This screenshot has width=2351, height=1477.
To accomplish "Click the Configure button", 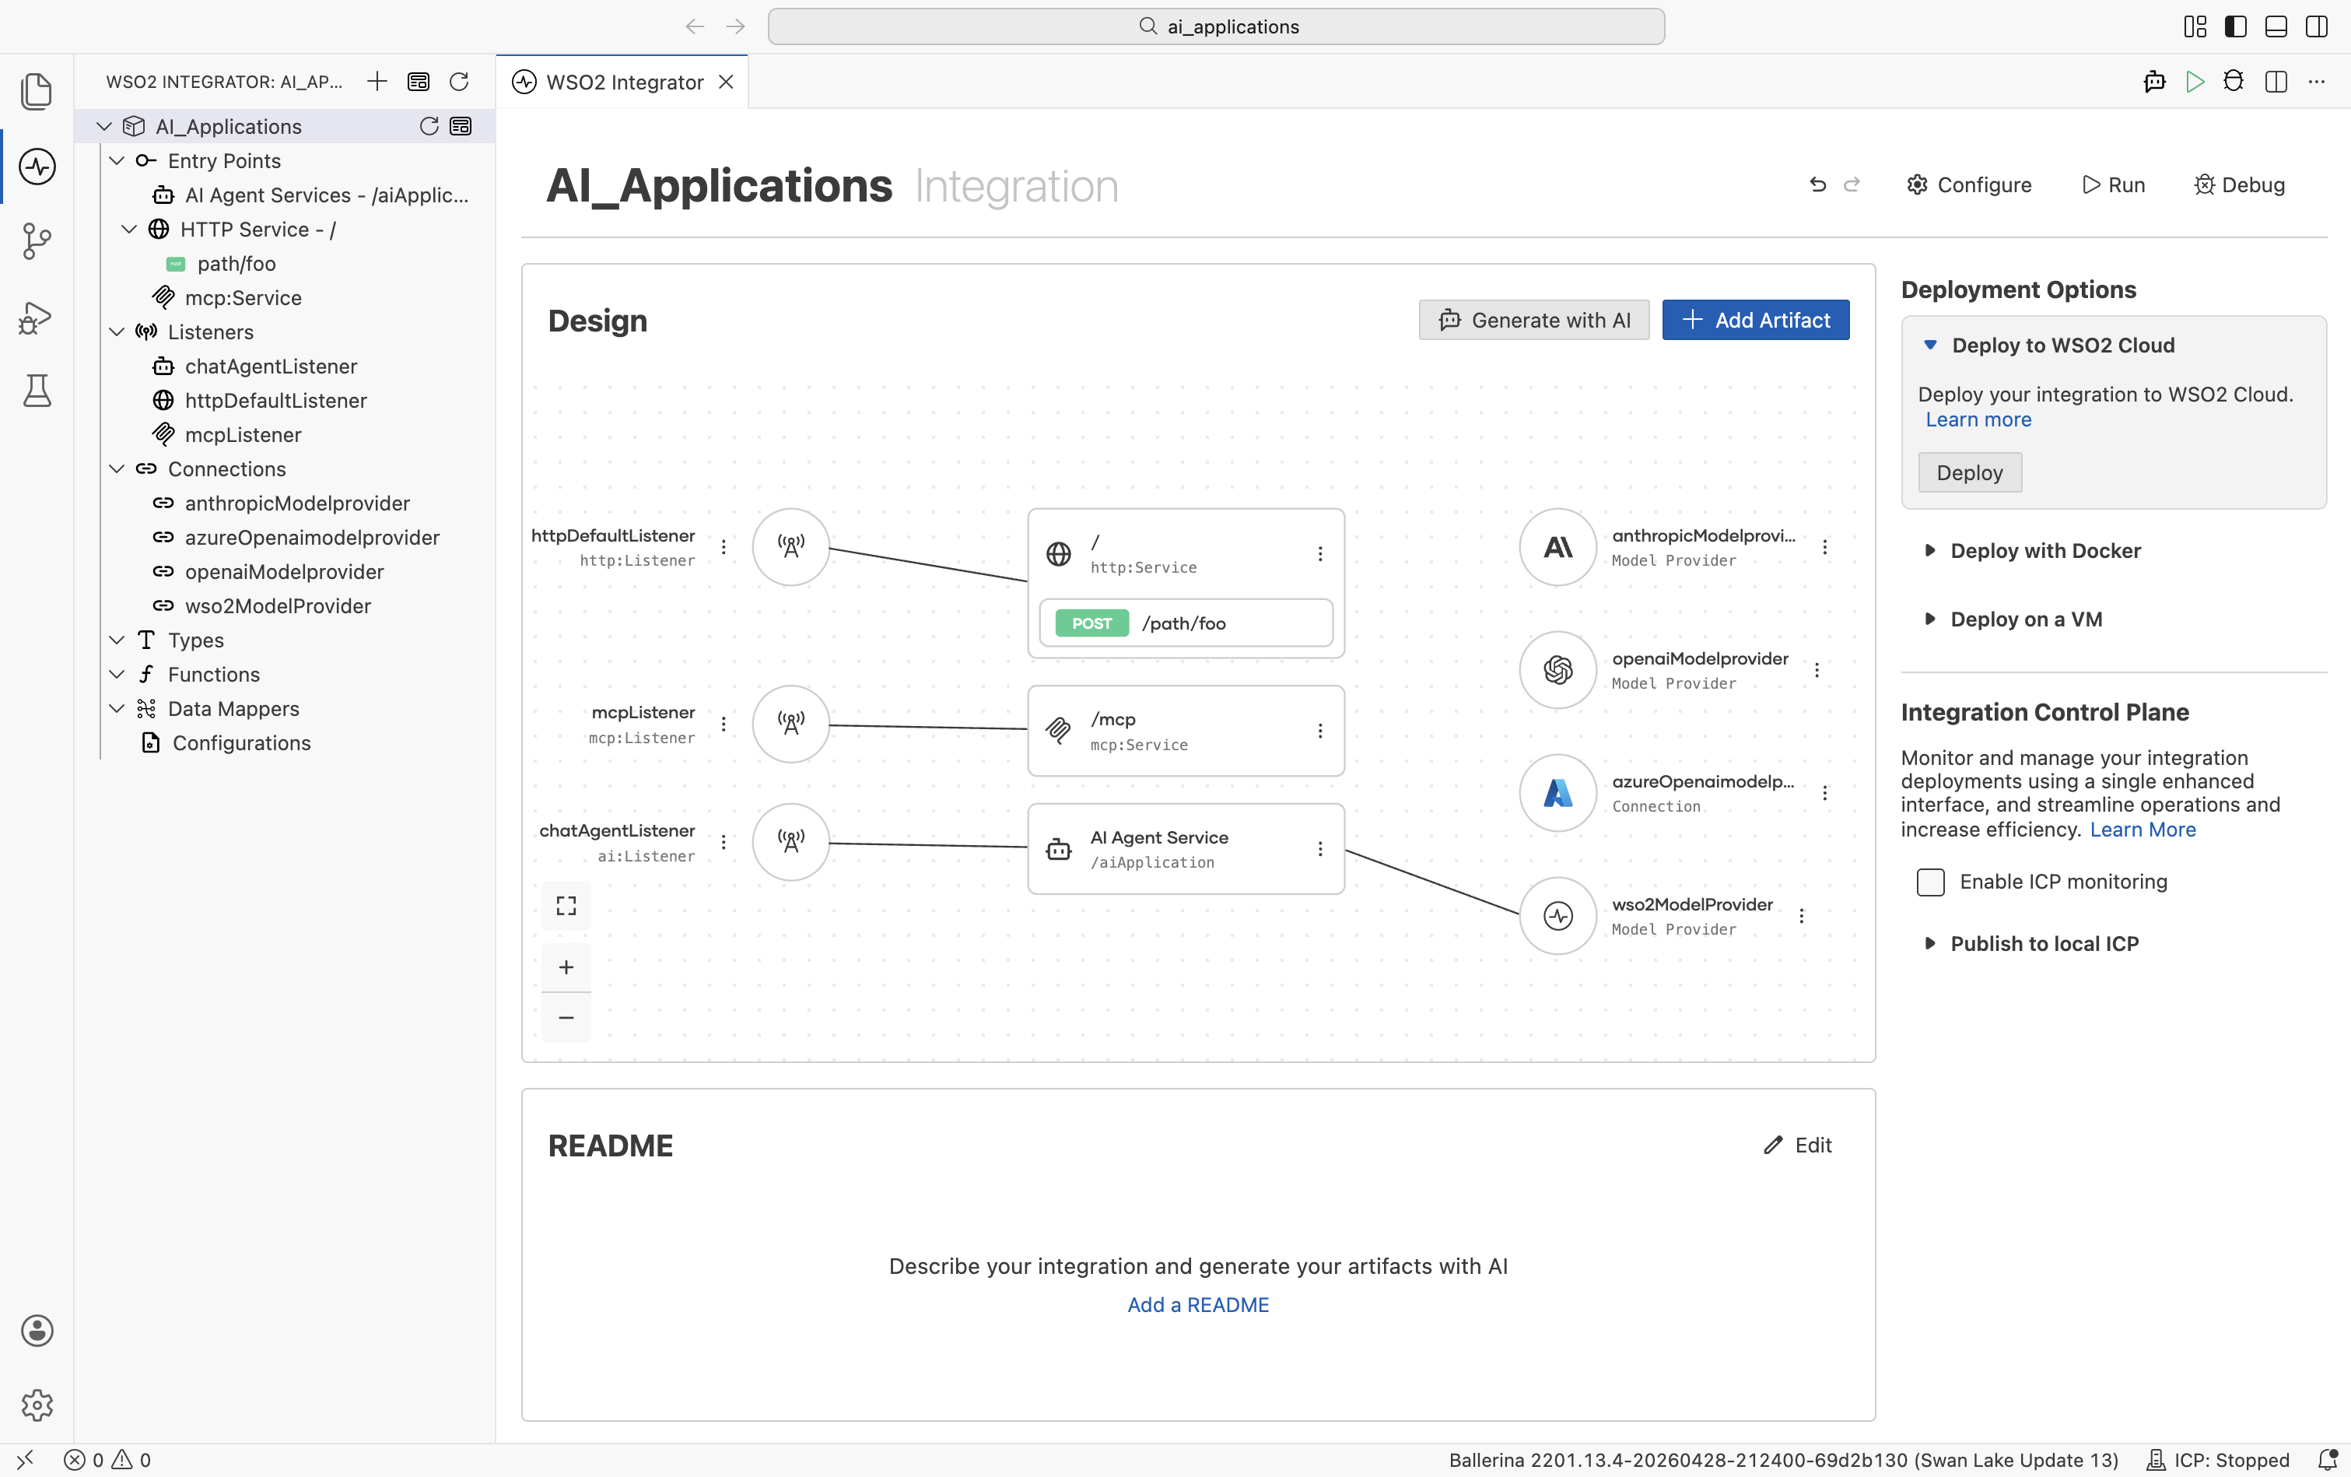I will click(x=1969, y=184).
